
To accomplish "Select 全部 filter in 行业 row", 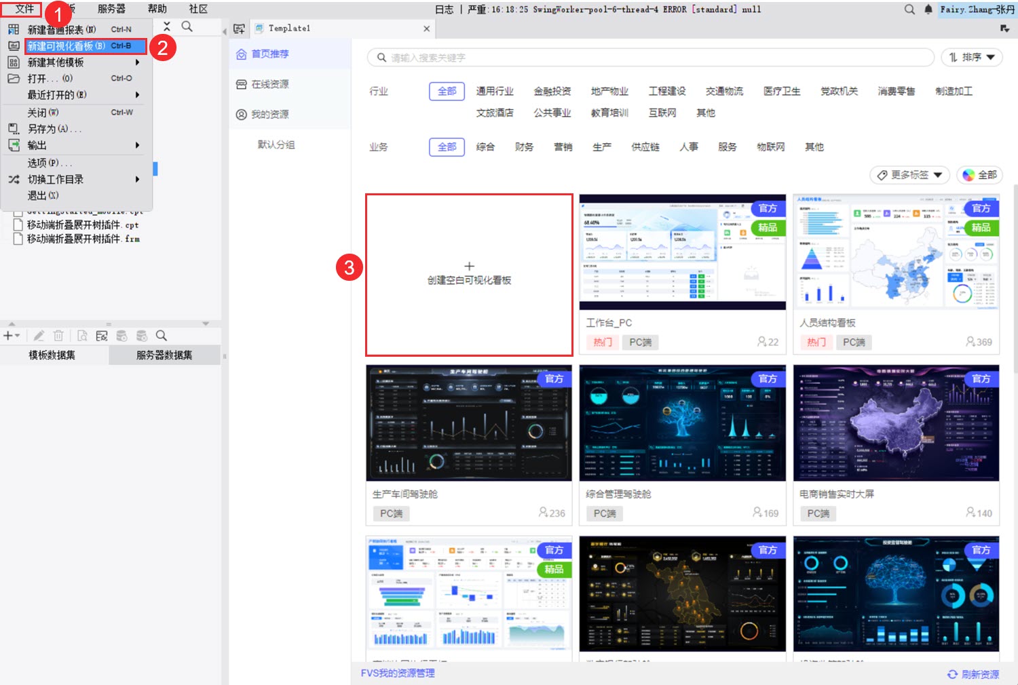I will click(x=447, y=92).
